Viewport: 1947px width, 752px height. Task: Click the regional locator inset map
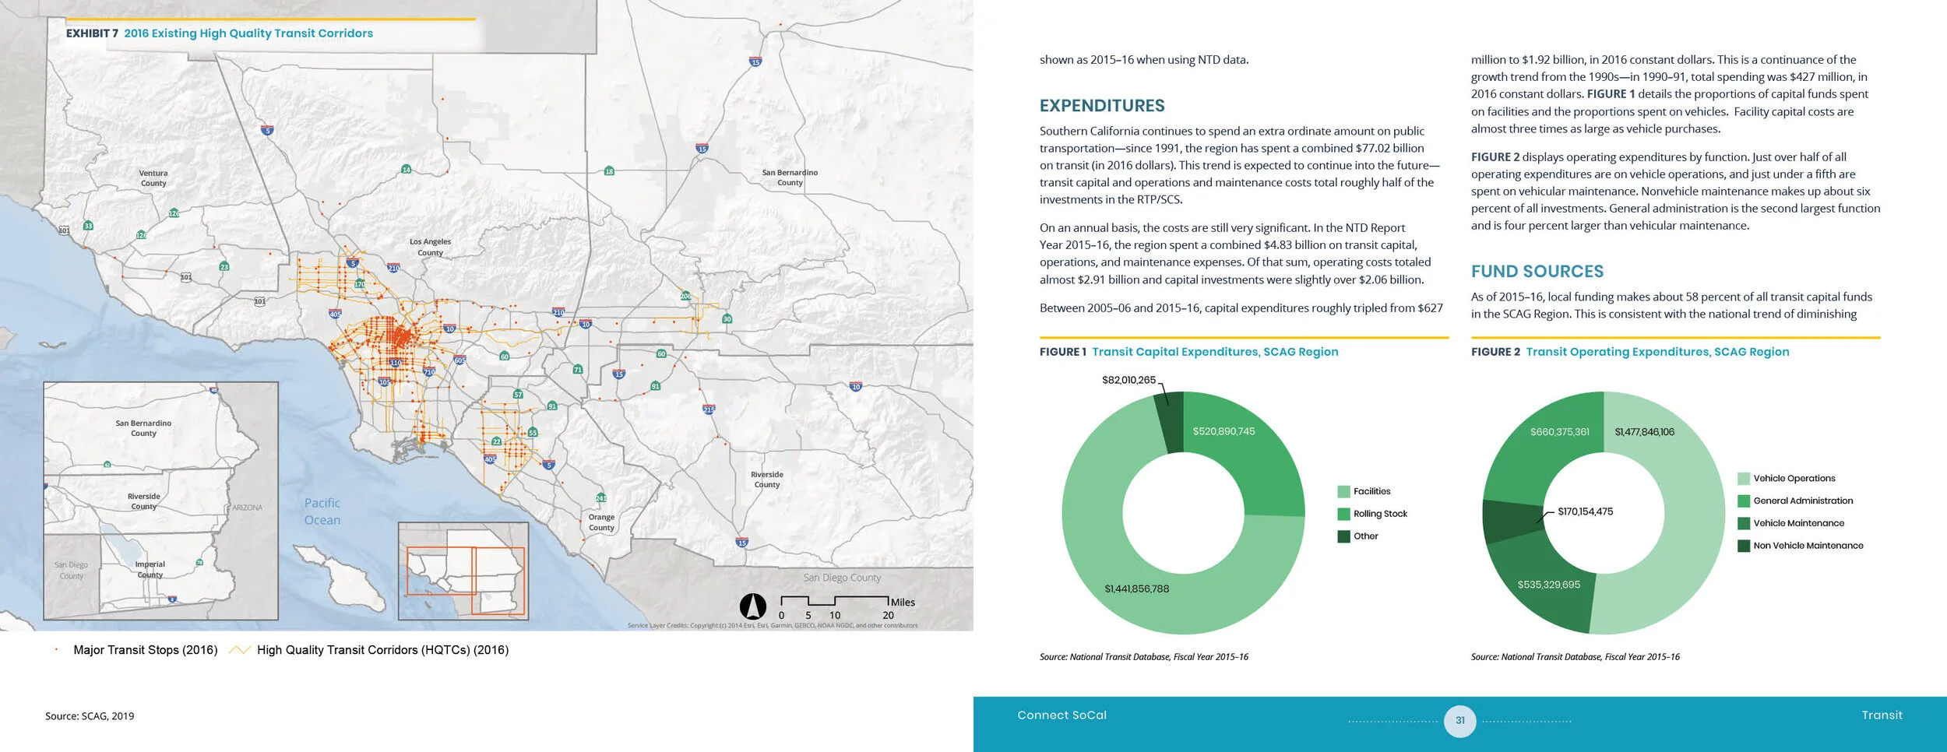[463, 571]
